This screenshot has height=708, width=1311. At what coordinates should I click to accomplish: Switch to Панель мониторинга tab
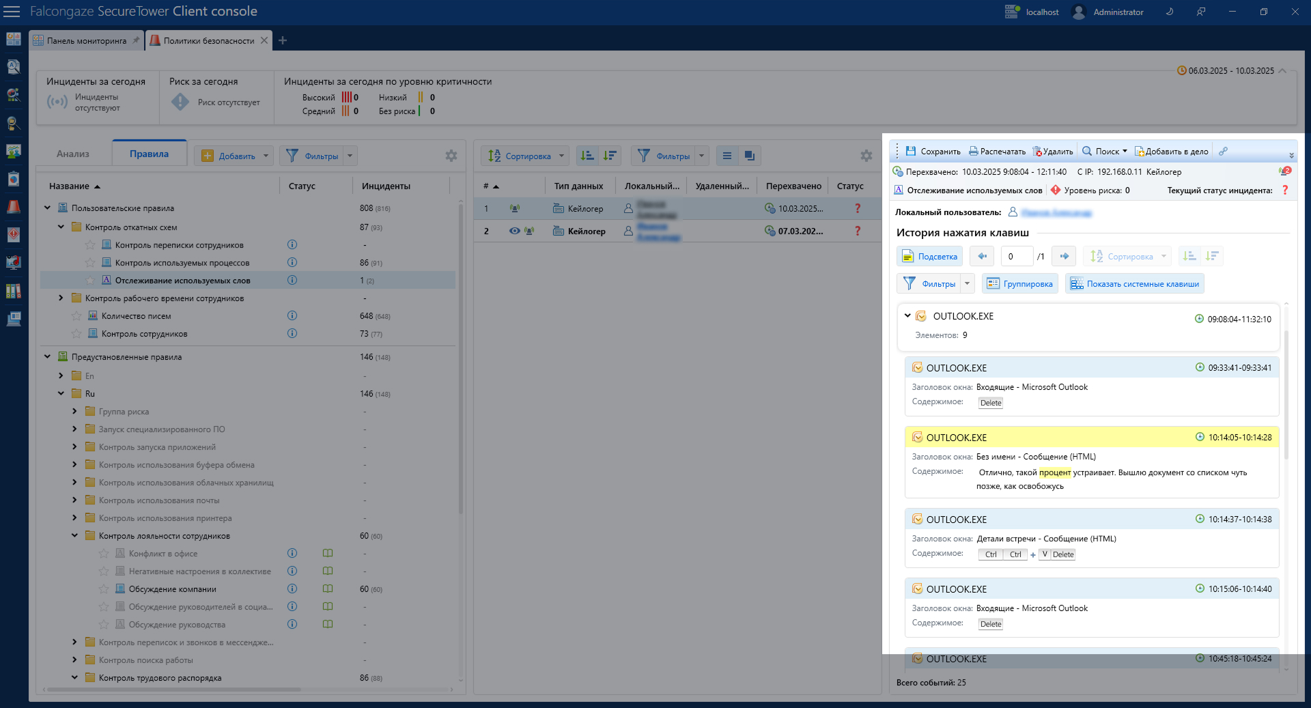[x=86, y=40]
